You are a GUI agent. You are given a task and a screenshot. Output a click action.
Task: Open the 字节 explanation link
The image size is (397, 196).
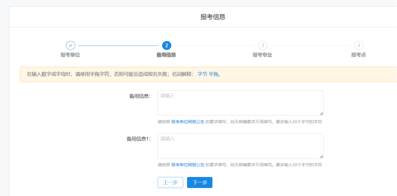click(202, 74)
